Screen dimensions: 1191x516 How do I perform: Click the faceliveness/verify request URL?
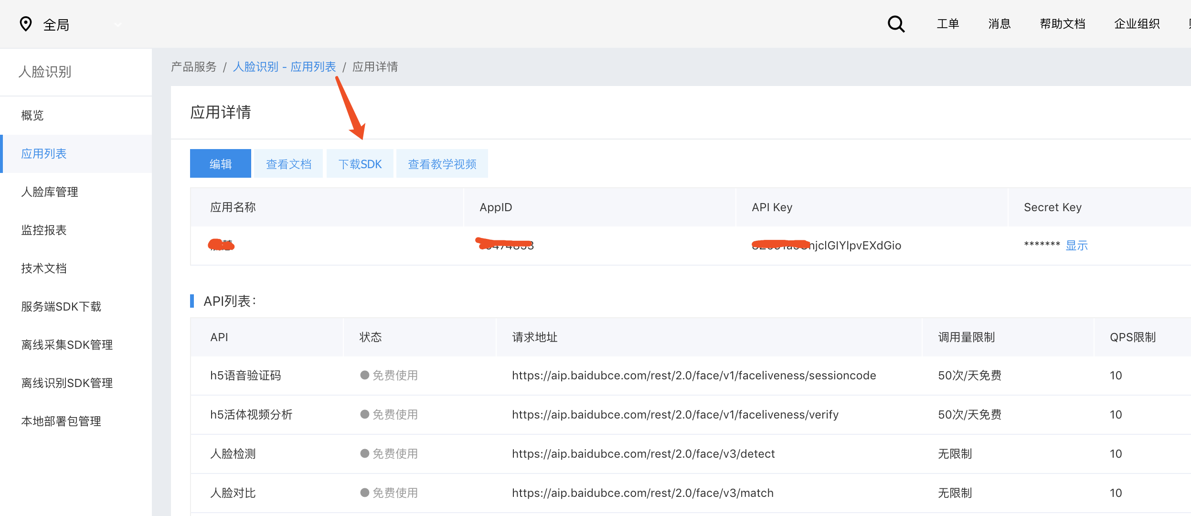[675, 415]
